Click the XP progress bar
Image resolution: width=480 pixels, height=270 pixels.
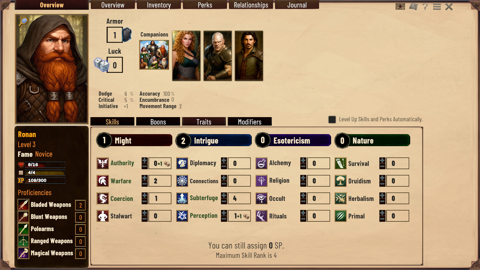pos(45,180)
